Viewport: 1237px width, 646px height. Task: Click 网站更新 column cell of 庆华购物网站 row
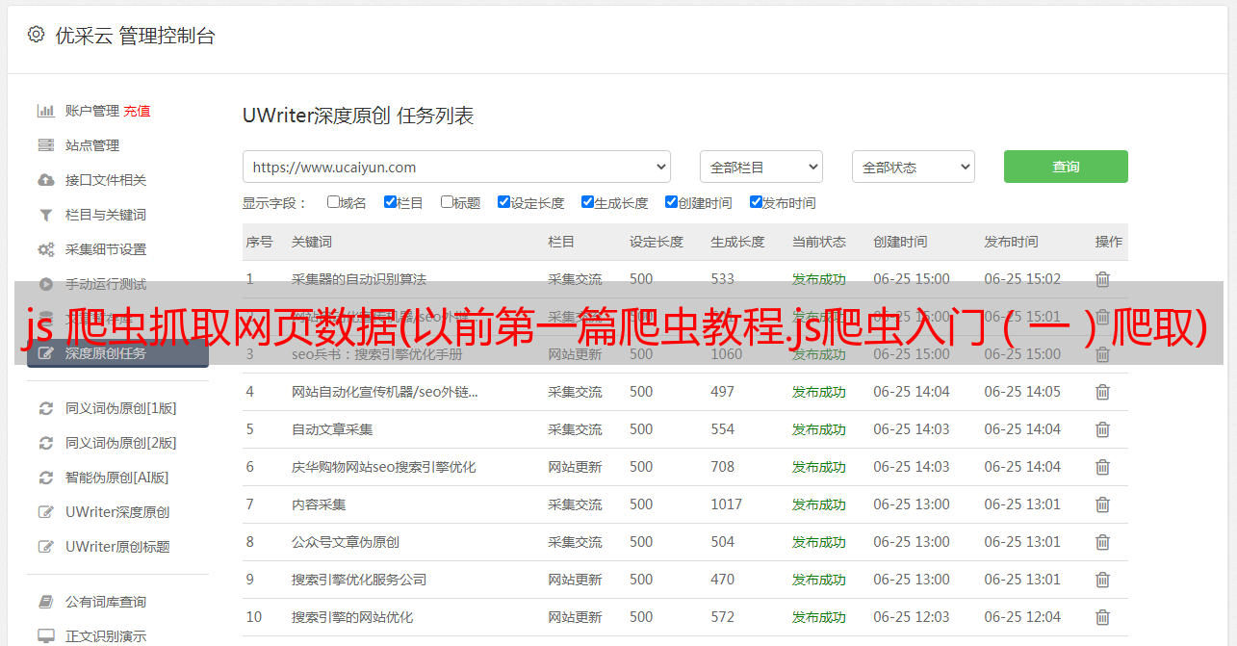[x=575, y=467]
